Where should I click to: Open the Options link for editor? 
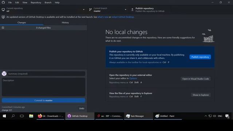[x=133, y=78]
